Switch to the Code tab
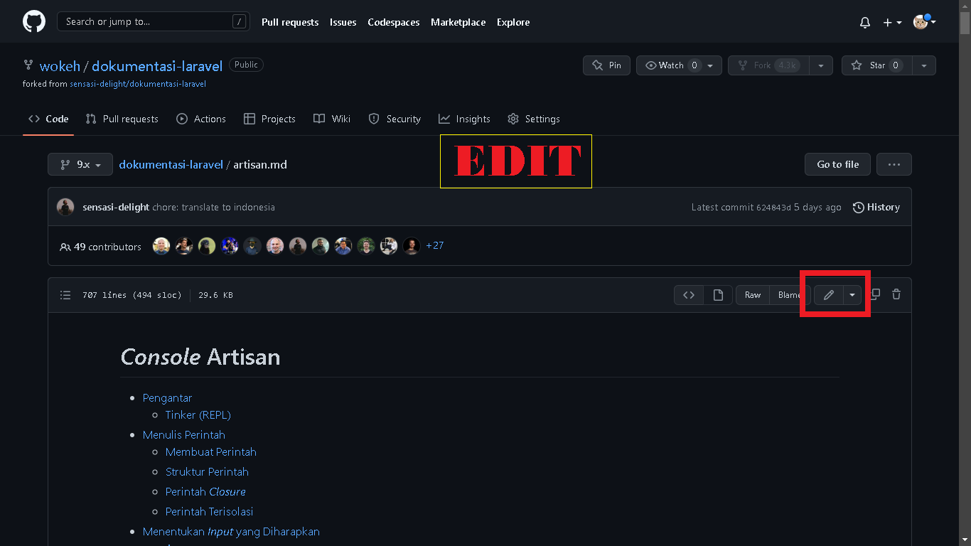Image resolution: width=971 pixels, height=546 pixels. click(x=48, y=119)
